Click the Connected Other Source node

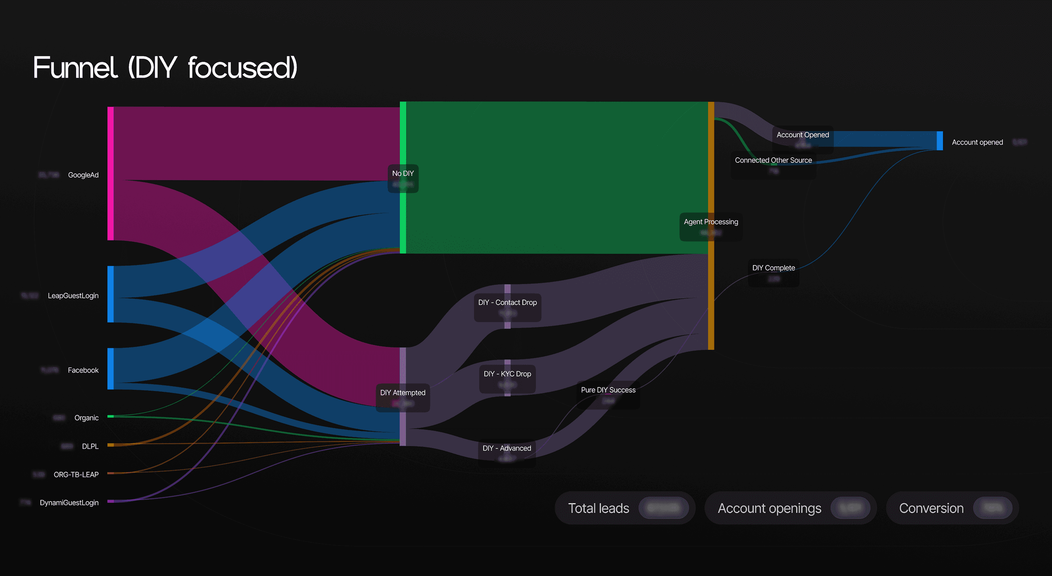coord(774,165)
